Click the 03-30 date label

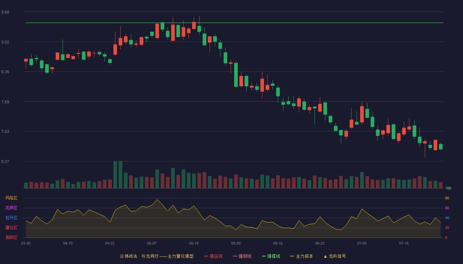click(x=26, y=243)
